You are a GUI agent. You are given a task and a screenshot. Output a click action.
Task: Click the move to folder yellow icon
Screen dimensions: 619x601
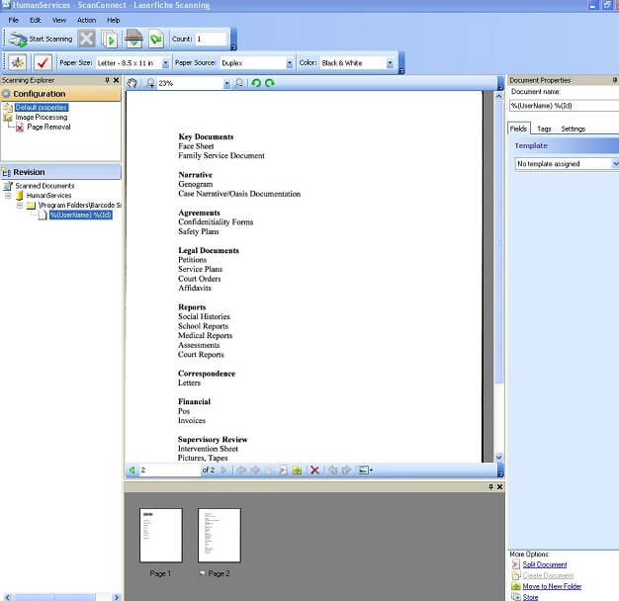point(298,470)
